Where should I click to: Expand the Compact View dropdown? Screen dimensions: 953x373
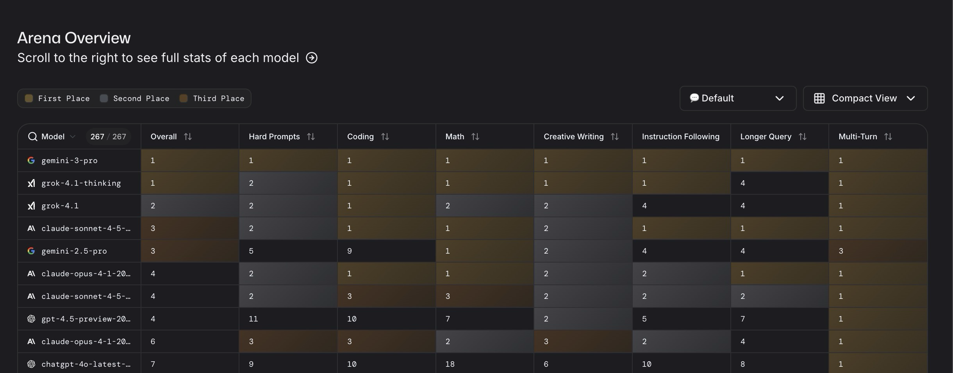click(865, 98)
